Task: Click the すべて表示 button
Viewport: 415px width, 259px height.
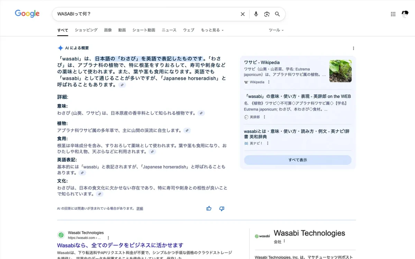Action: [298, 160]
